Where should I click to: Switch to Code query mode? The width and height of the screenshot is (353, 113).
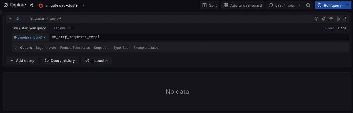tap(342, 28)
